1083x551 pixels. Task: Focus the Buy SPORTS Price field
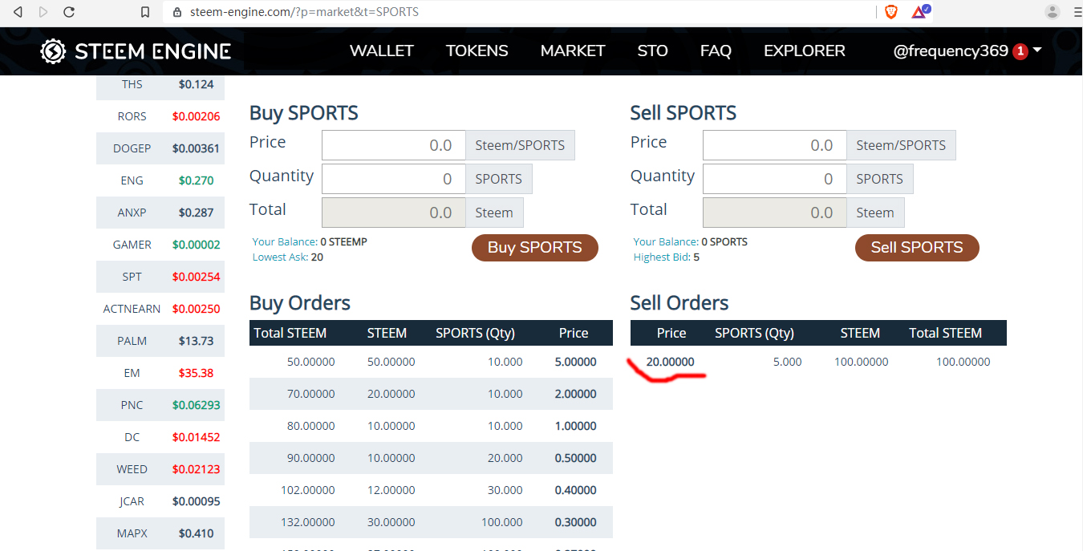[x=393, y=145]
